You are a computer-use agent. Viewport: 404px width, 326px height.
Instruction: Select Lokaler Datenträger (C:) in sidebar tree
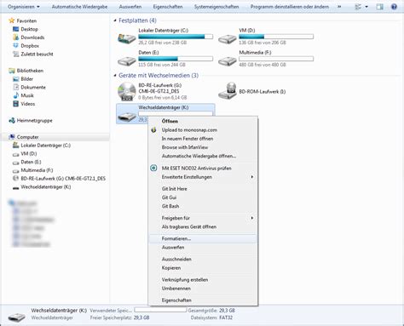coord(45,146)
